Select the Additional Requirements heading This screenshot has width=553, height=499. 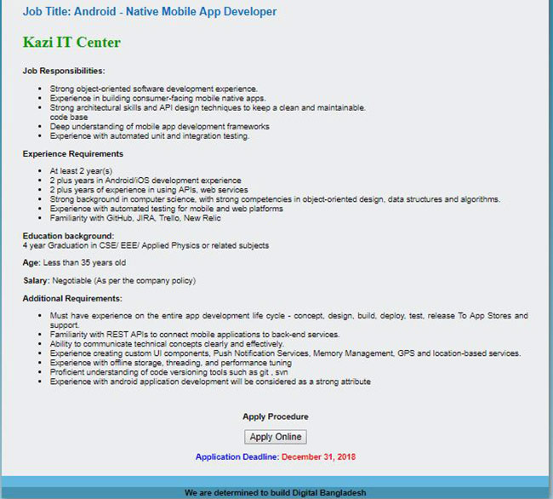coord(72,299)
